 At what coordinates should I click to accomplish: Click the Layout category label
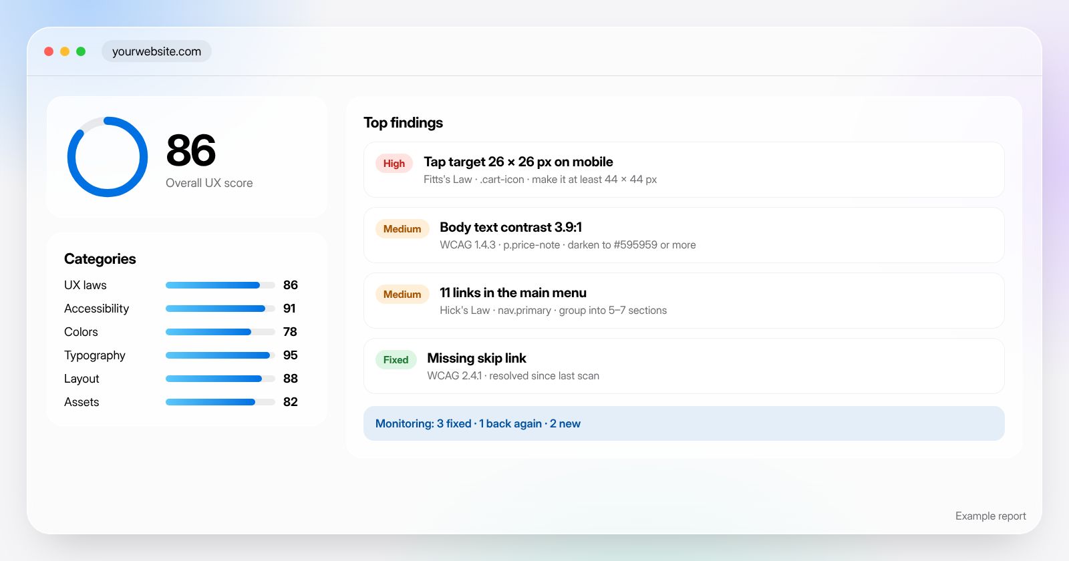click(x=82, y=379)
